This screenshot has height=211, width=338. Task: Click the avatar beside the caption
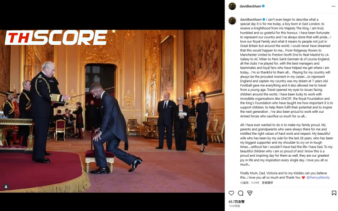coord(232,21)
